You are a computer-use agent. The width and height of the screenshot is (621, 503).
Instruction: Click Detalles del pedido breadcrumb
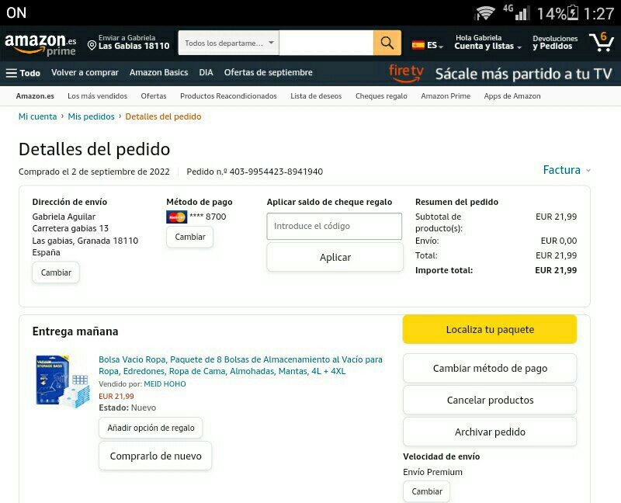pyautogui.click(x=163, y=116)
